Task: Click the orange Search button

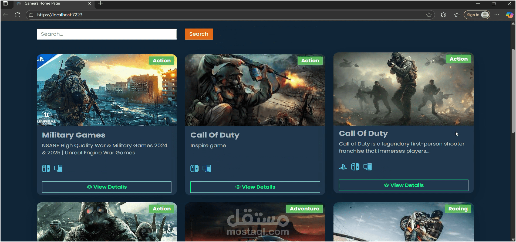Action: click(x=199, y=34)
